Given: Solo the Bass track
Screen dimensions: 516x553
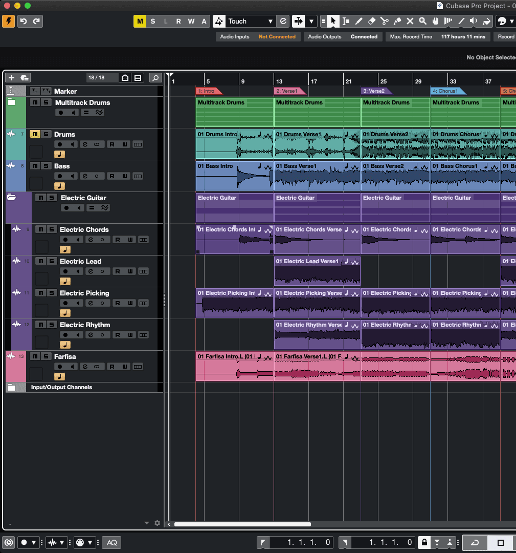Looking at the screenshot, I should coord(46,166).
